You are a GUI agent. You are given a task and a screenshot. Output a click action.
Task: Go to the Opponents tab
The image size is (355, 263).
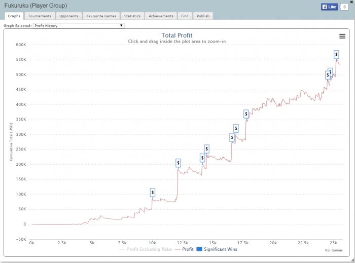coord(69,16)
